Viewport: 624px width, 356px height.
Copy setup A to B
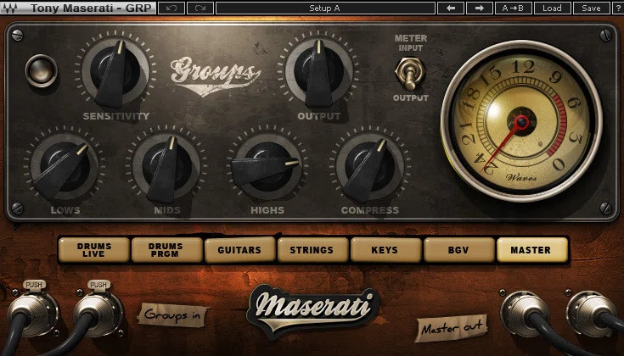513,8
